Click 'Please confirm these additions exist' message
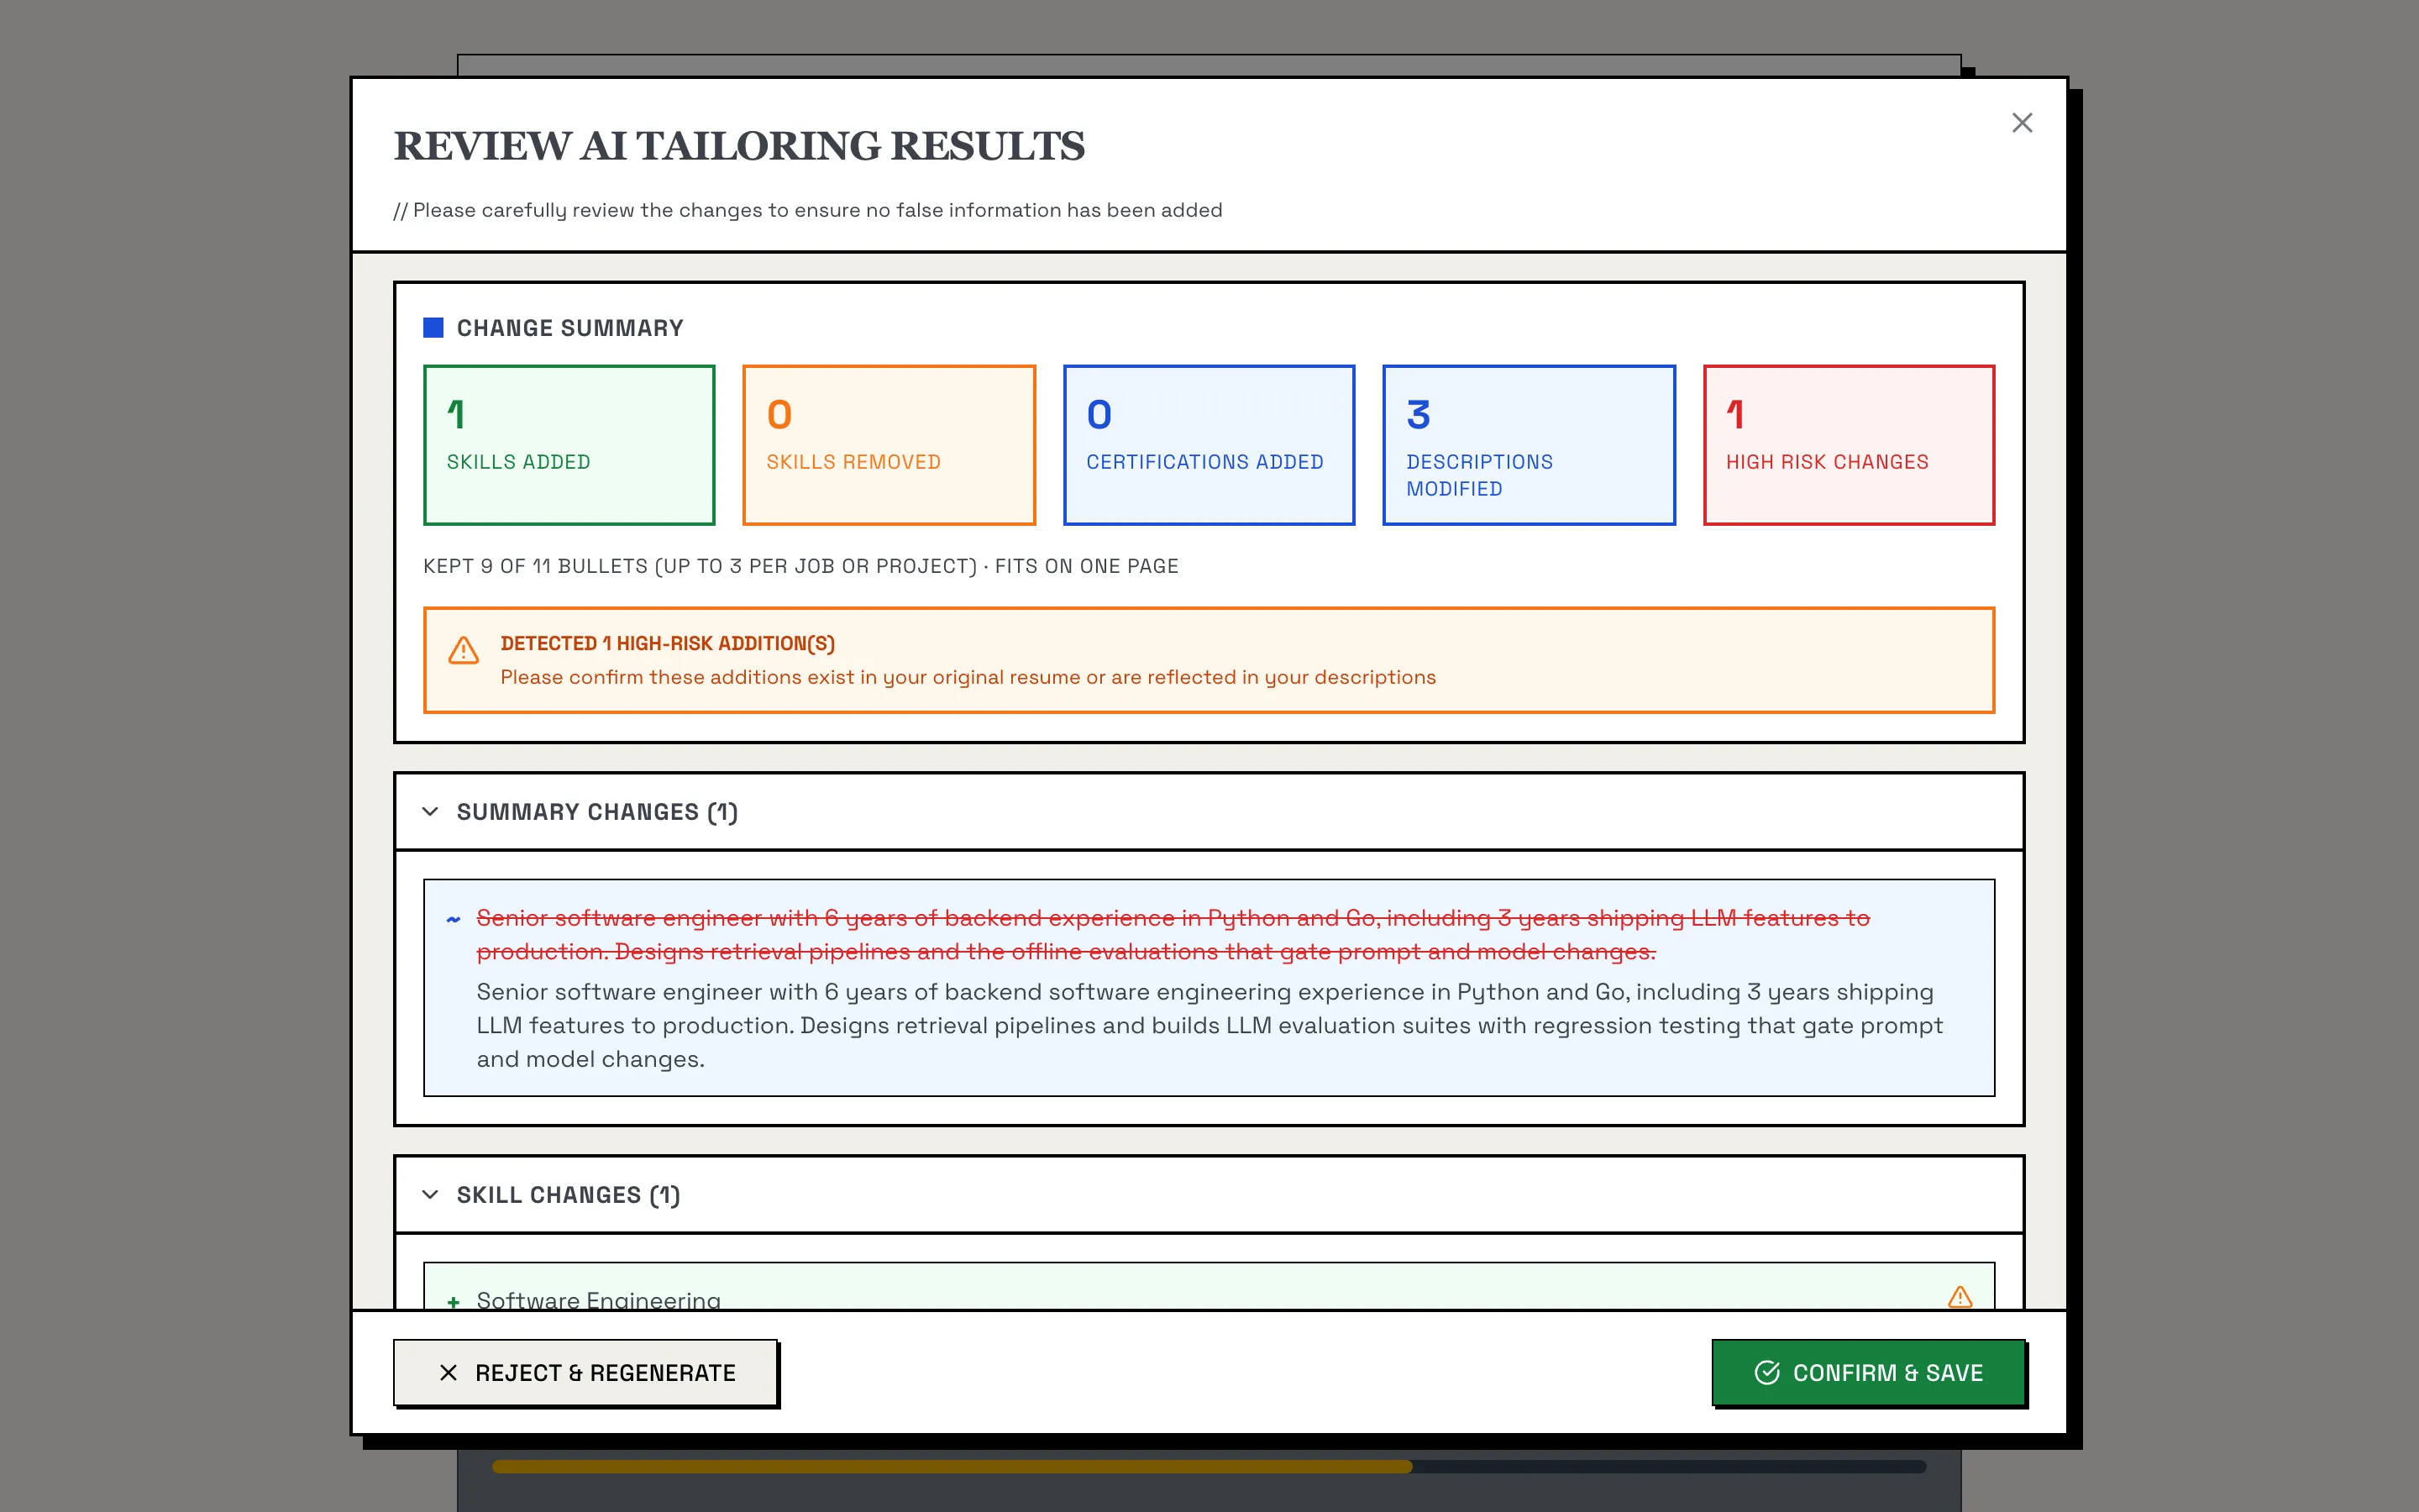This screenshot has width=2419, height=1512. (x=968, y=677)
